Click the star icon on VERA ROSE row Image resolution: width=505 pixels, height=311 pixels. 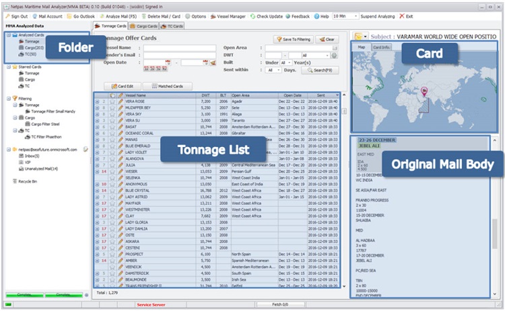(112, 102)
